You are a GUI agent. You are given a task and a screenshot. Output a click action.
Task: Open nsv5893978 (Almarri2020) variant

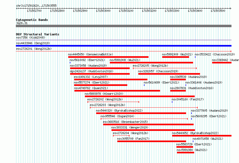(x=104, y=94)
